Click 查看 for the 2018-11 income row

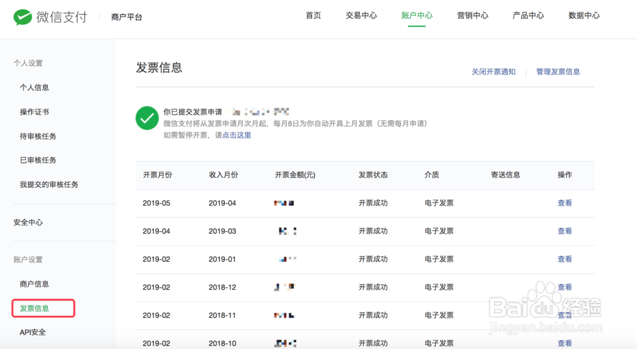click(564, 315)
